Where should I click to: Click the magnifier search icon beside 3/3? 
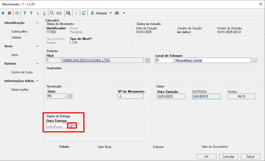click(x=52, y=13)
